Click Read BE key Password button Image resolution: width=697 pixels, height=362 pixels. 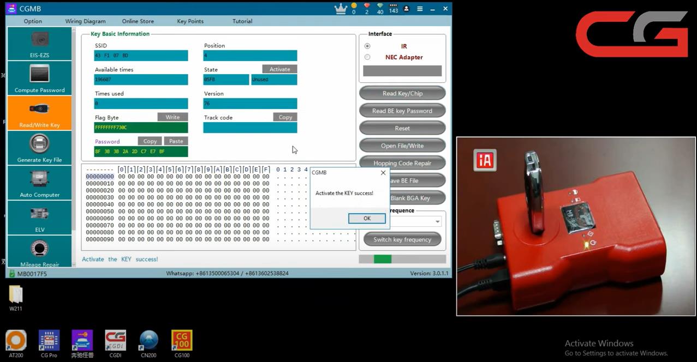coord(402,111)
